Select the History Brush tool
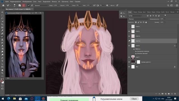The width and height of the screenshot is (179, 101). [x=2, y=43]
